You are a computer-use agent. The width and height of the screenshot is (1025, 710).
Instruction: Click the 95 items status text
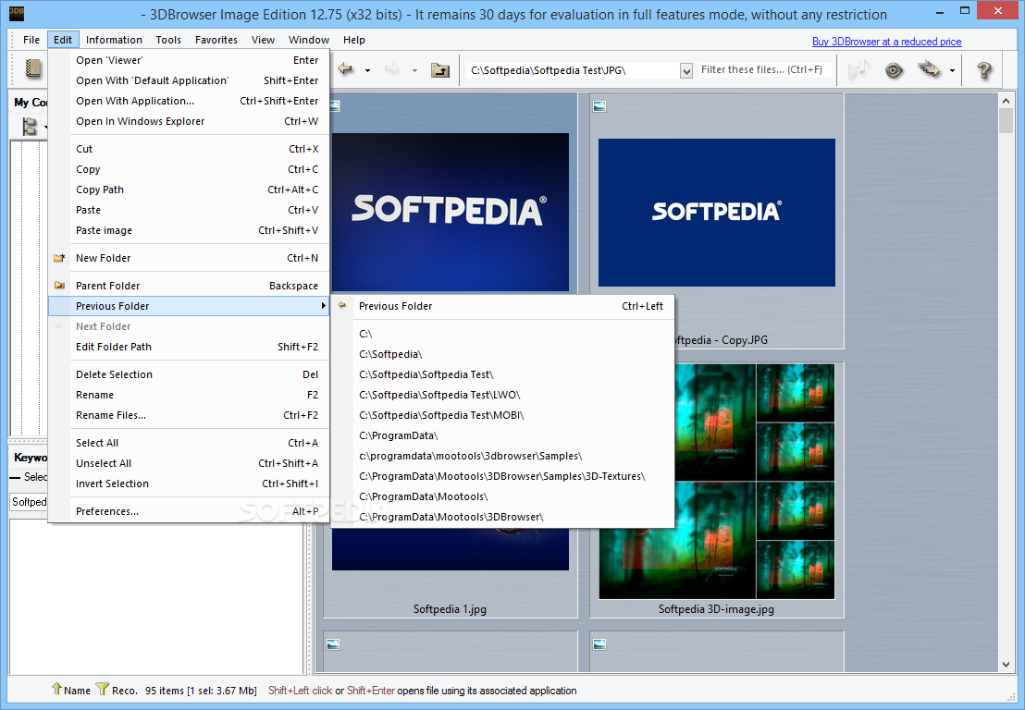point(201,691)
